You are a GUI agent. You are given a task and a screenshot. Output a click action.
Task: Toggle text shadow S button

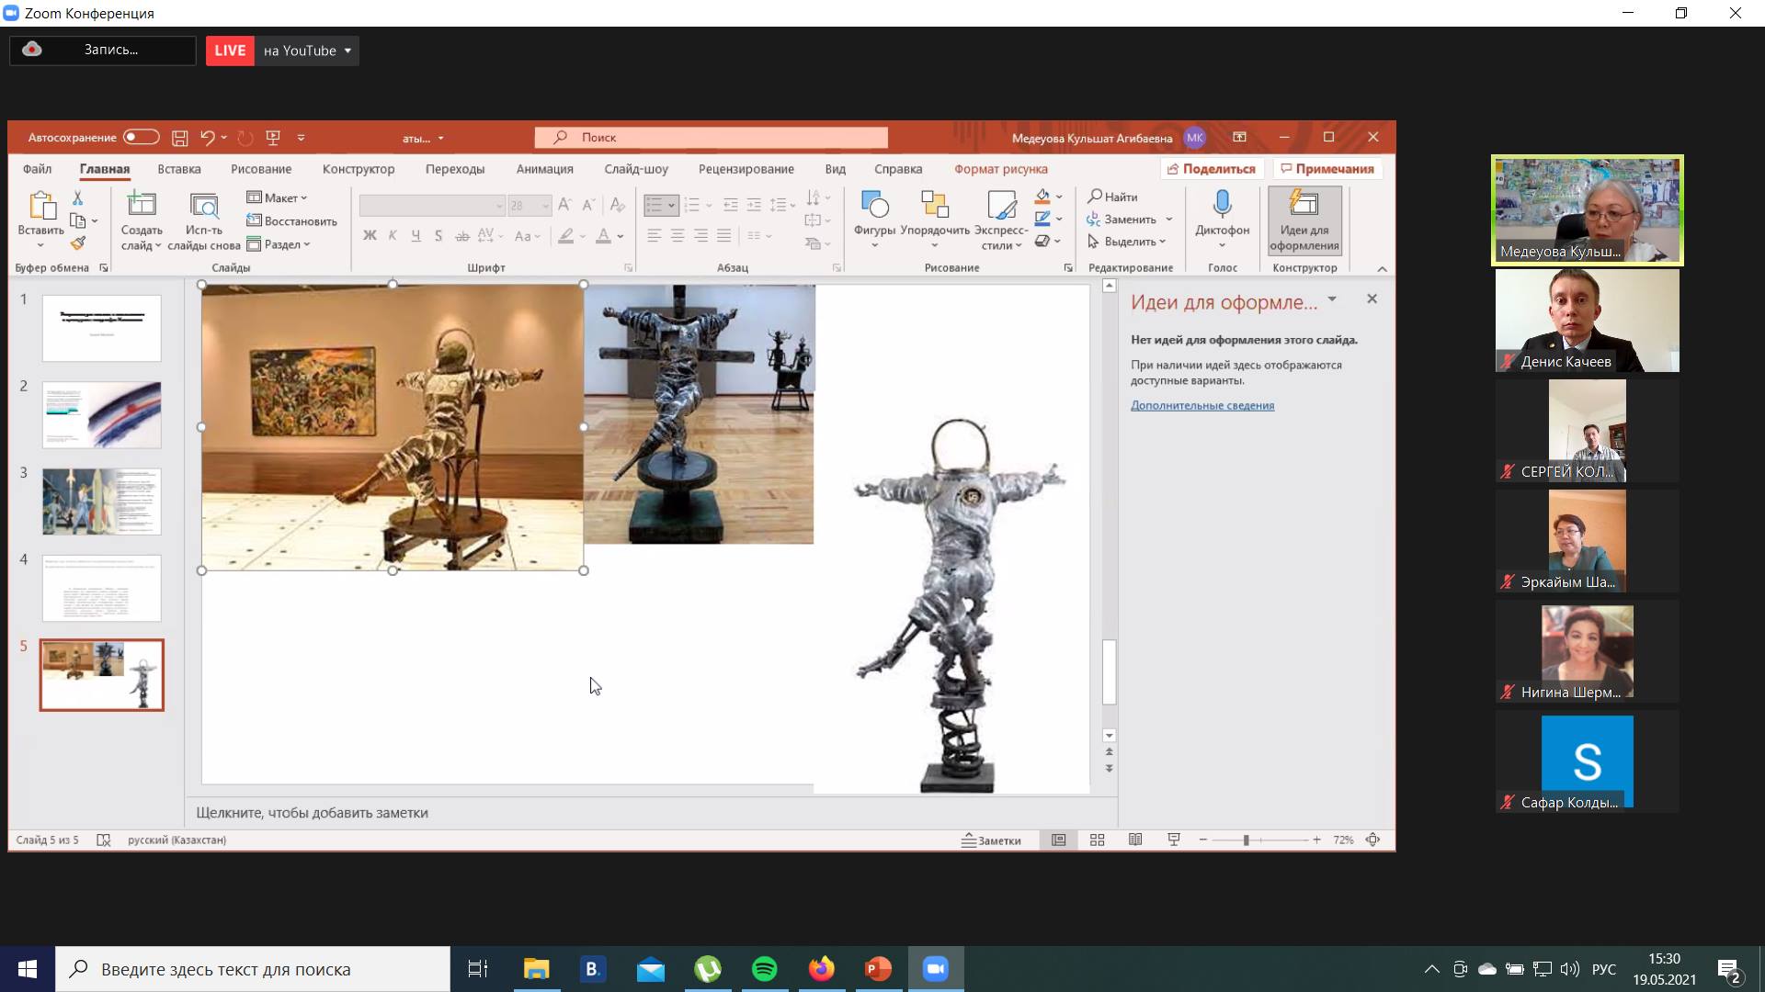(x=438, y=236)
